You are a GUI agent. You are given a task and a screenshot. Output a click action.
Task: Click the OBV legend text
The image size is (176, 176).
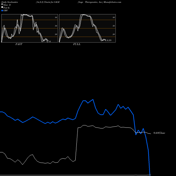pyautogui.click(x=6, y=11)
